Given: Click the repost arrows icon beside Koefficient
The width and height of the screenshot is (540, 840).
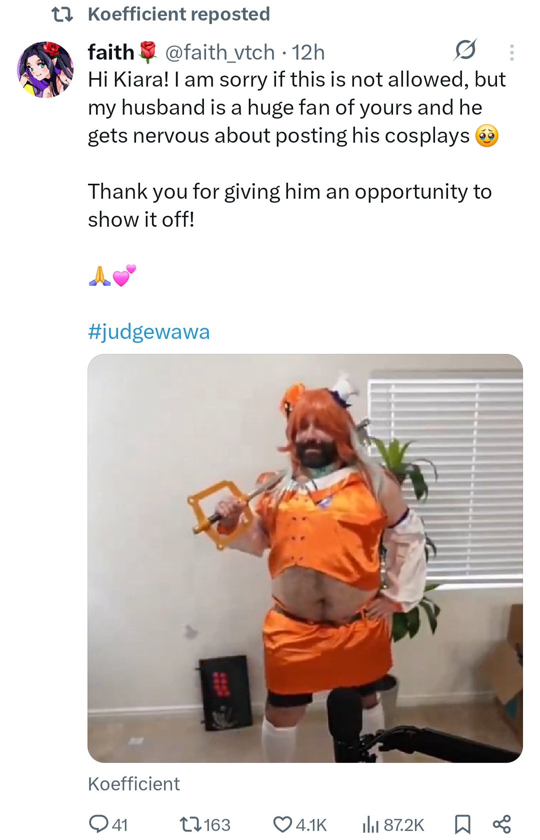Looking at the screenshot, I should coord(63,15).
